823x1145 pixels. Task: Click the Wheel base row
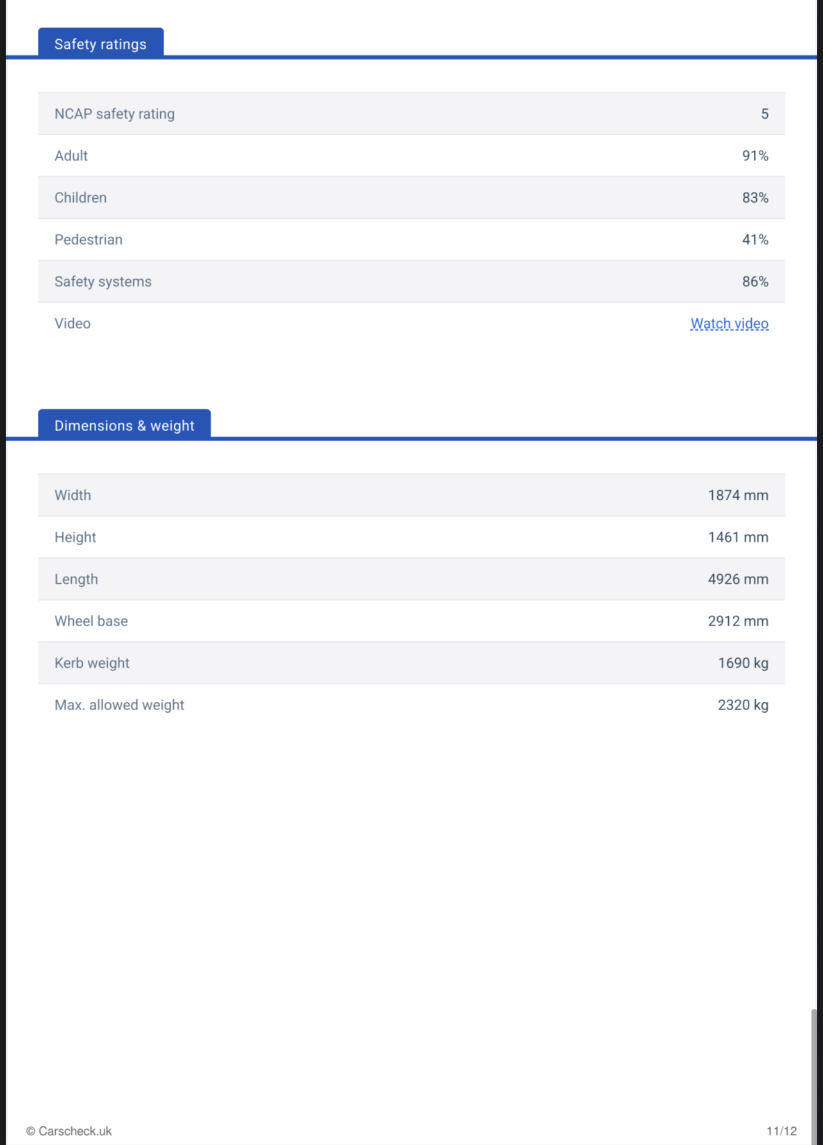pos(411,621)
